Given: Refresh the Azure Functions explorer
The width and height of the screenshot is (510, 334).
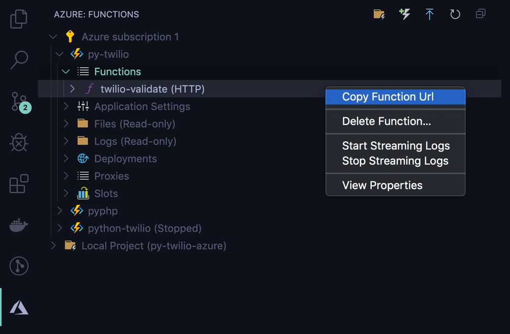Looking at the screenshot, I should 455,13.
